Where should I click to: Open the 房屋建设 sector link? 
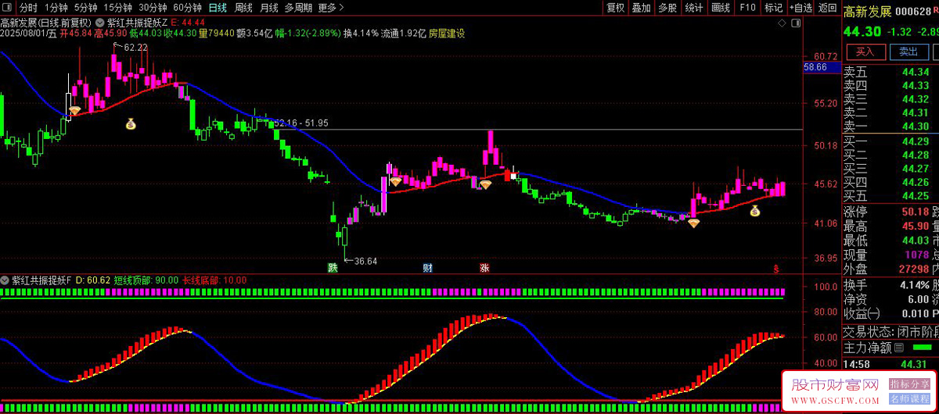point(447,34)
